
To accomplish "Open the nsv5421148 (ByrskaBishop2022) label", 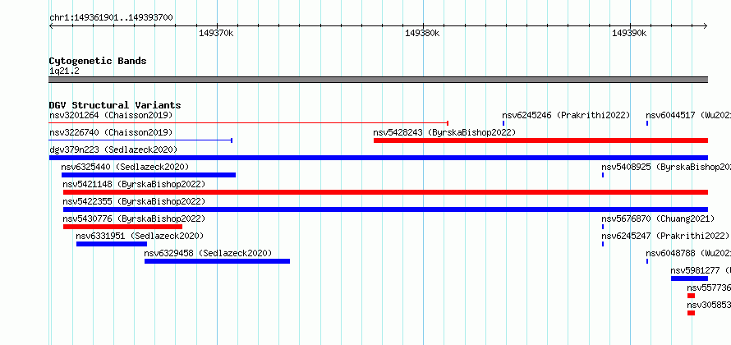I will [x=134, y=184].
